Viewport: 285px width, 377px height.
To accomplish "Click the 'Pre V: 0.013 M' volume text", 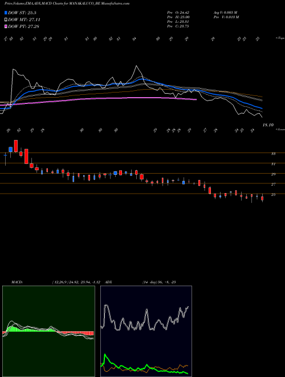I will tap(226, 17).
